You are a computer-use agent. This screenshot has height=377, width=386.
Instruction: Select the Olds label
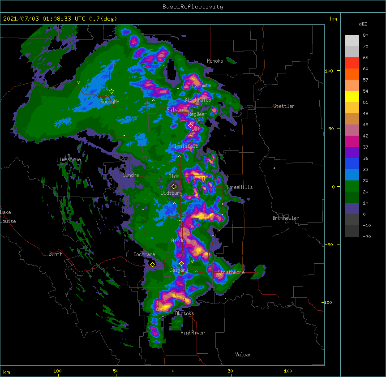tap(174, 176)
